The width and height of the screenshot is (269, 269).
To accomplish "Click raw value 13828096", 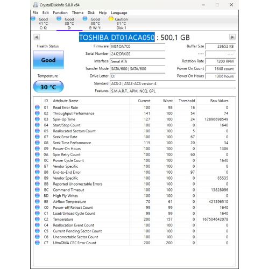I will coord(220,190).
